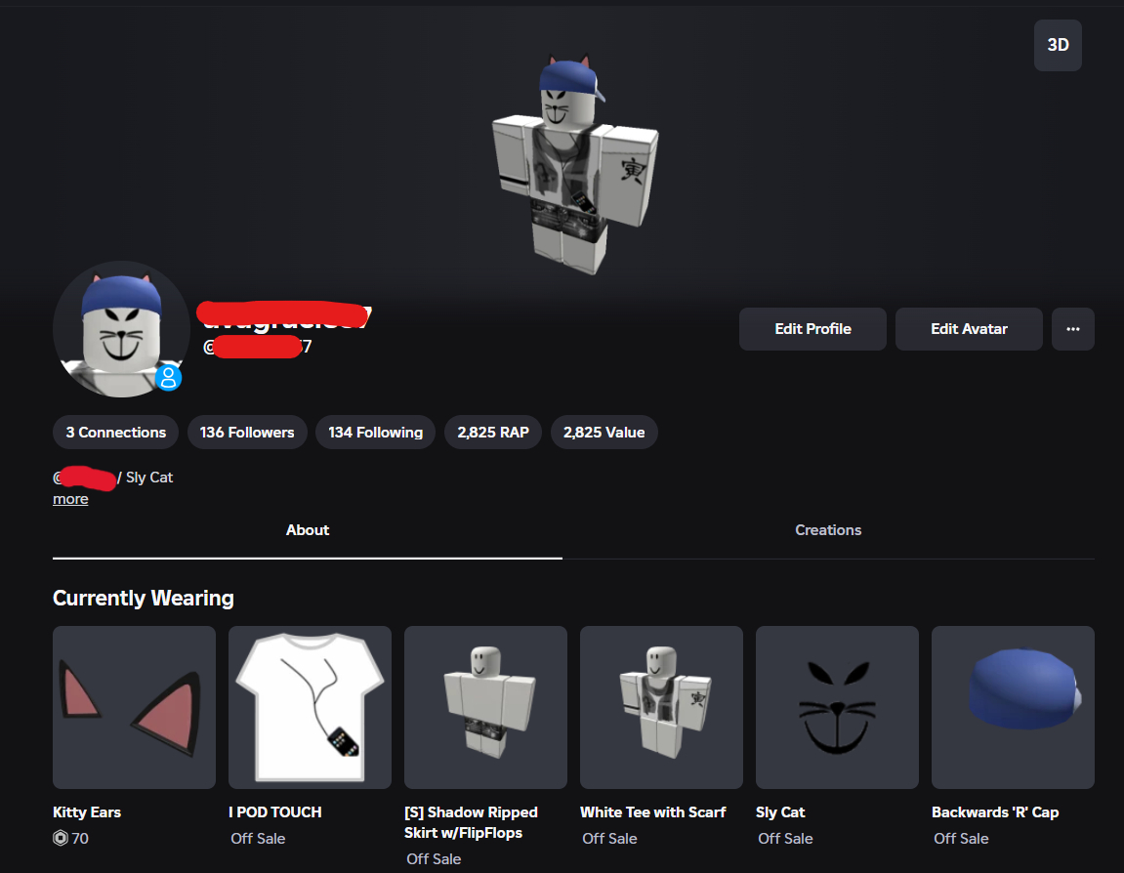Screen dimensions: 1124x873
Task: Click the Edit Avatar button
Action: click(969, 329)
